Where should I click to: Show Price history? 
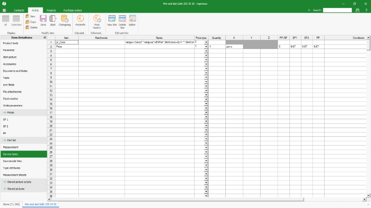[x=97, y=22]
